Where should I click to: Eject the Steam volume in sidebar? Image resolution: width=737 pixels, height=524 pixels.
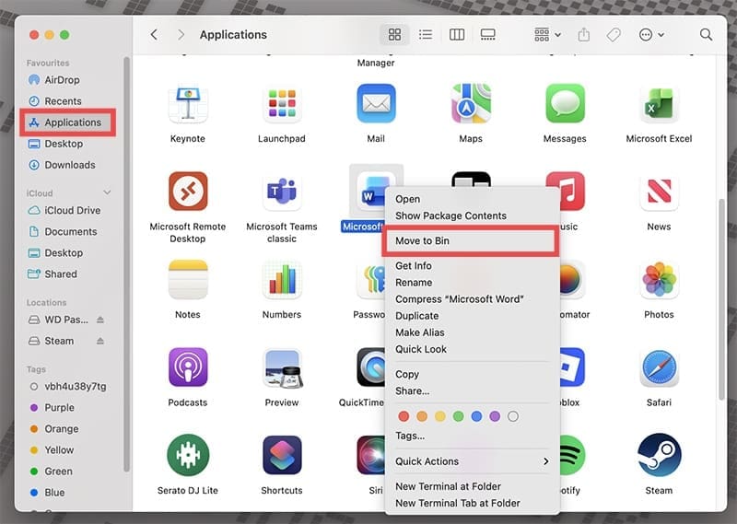coord(100,341)
